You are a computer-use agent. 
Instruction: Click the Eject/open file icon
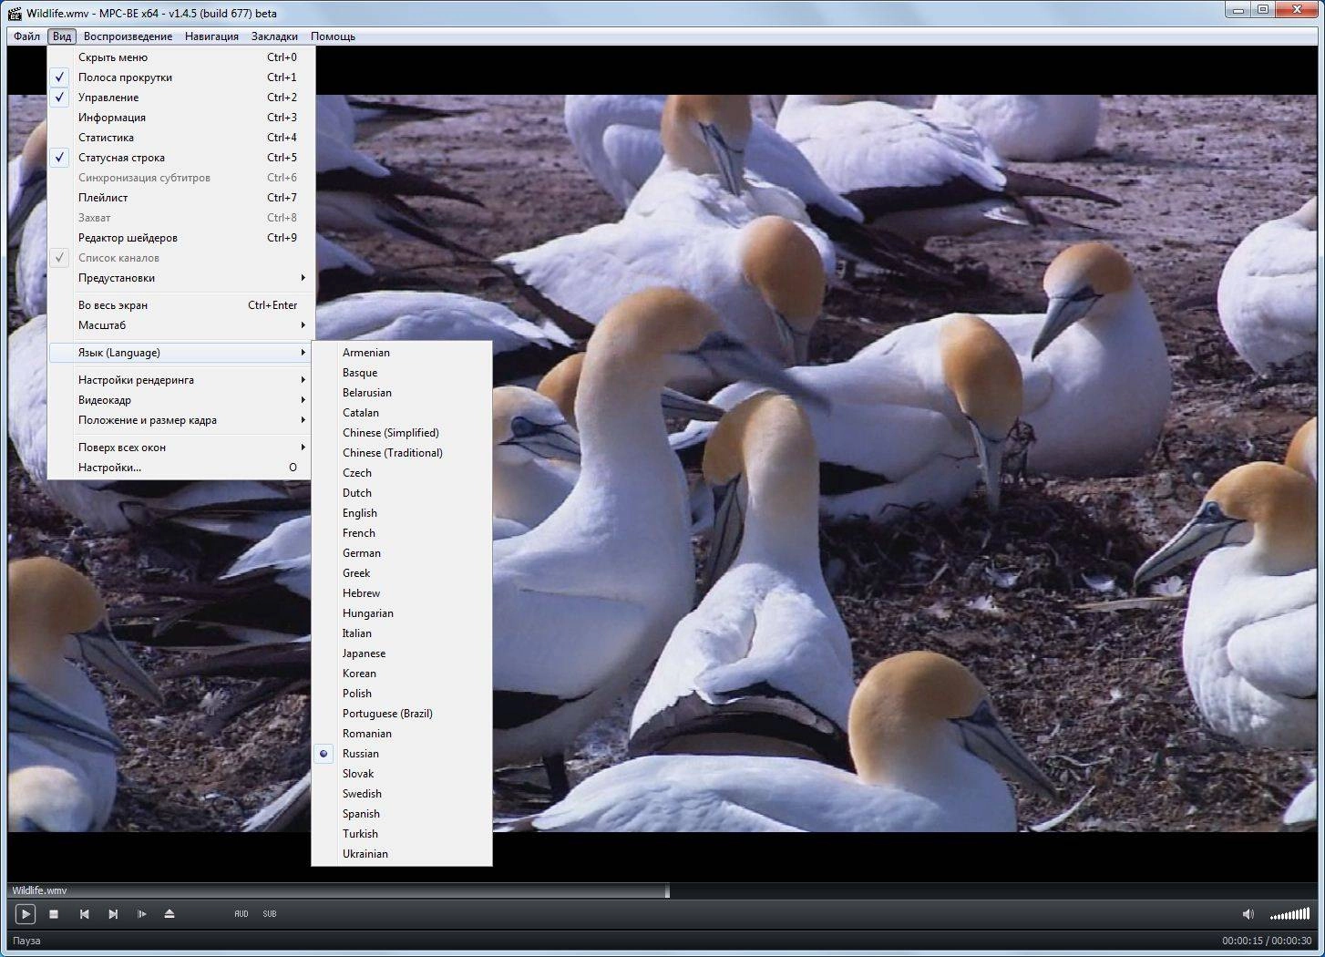[x=169, y=913]
